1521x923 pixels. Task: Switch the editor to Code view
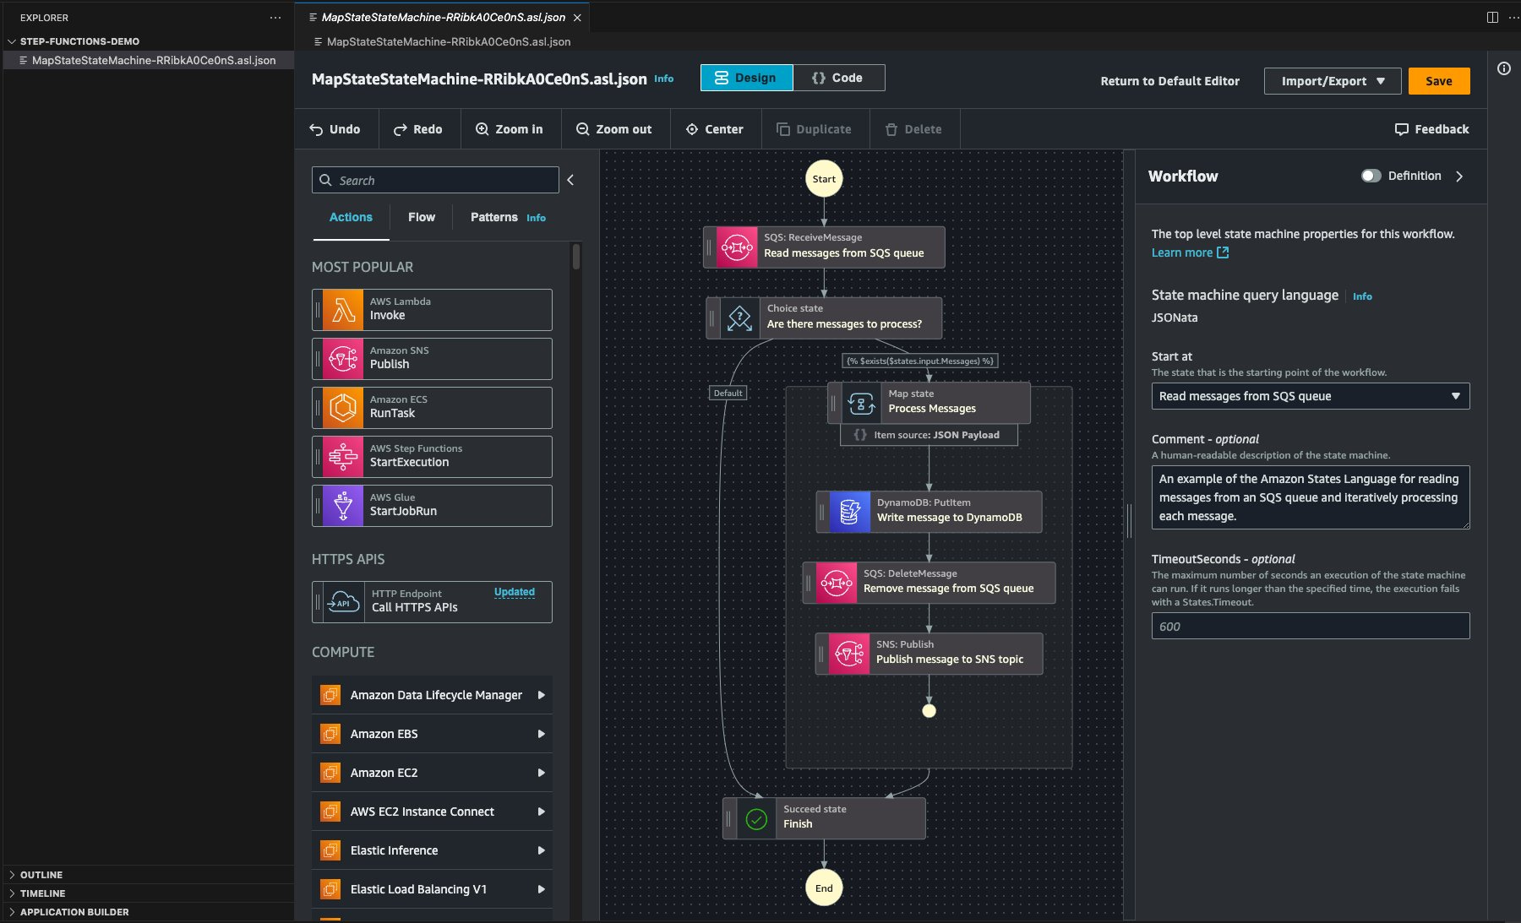(839, 77)
